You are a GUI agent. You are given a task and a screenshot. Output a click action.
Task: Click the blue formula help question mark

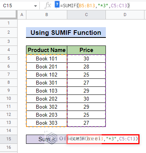[x=57, y=5]
